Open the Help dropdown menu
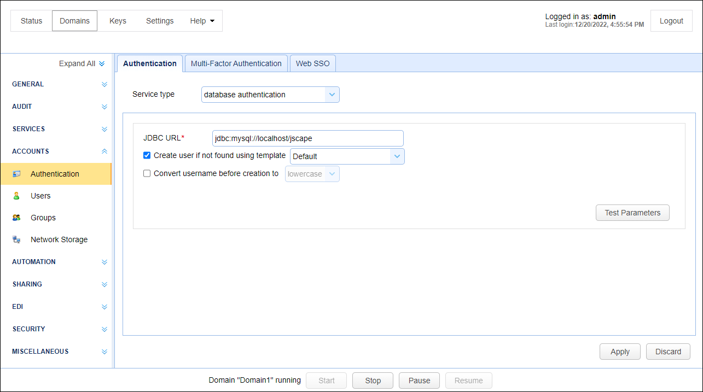Screen dimensions: 703x392 tap(202, 21)
